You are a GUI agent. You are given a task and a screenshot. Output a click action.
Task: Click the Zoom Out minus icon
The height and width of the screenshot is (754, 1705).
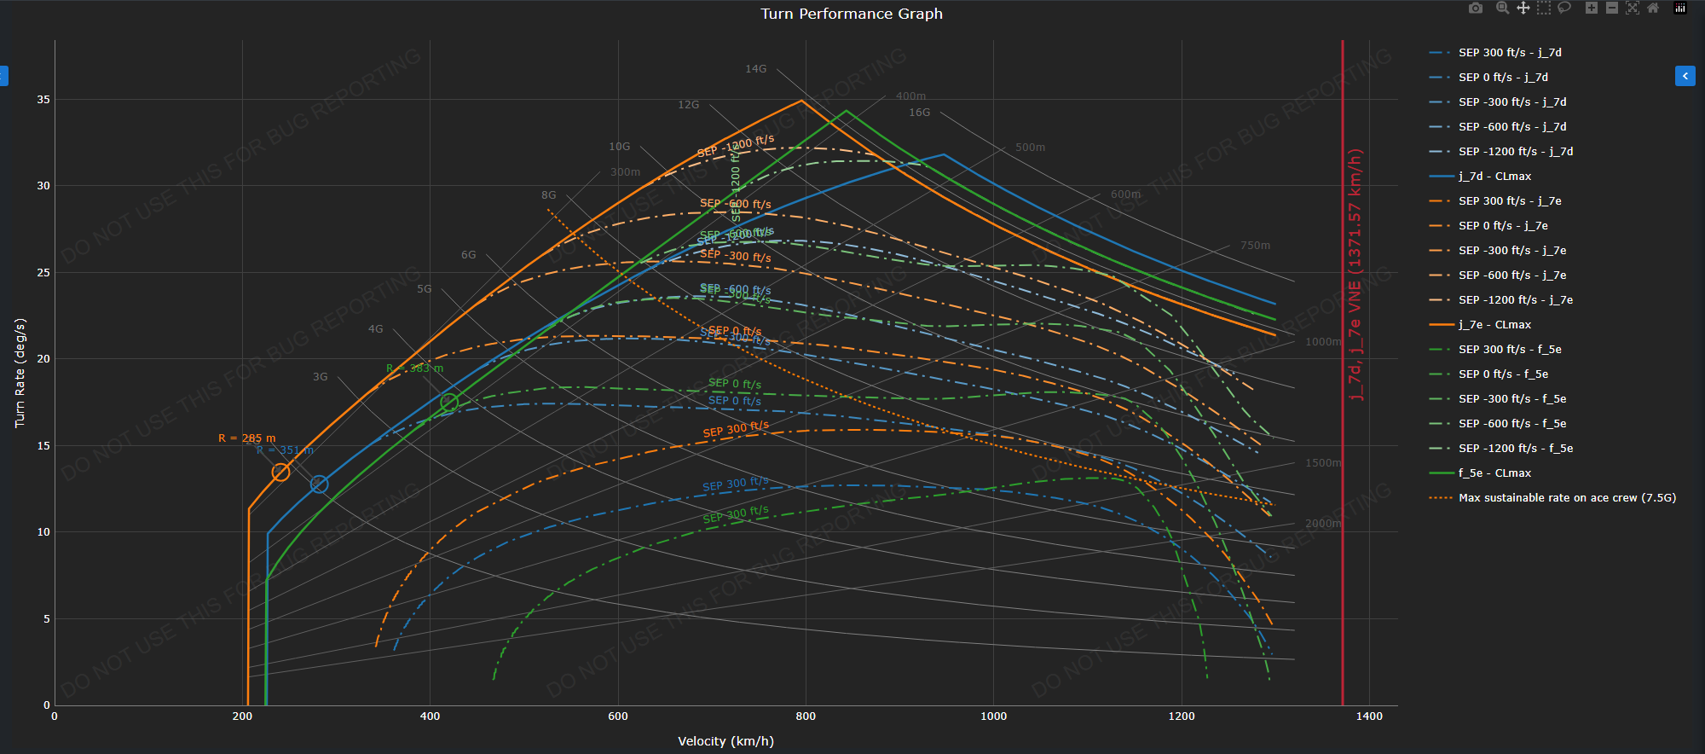[1611, 8]
